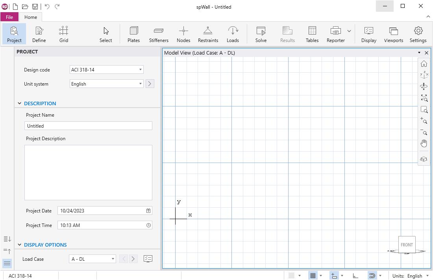This screenshot has height=280, width=433.
Task: Choose the Stiffeners tool
Action: coord(159,34)
